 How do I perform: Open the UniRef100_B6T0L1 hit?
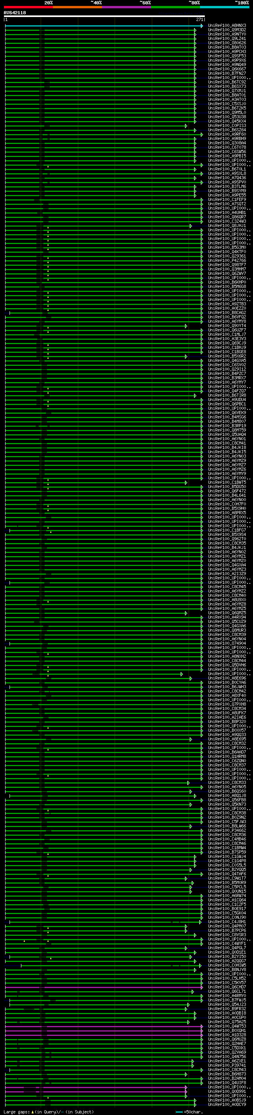tap(227, 169)
